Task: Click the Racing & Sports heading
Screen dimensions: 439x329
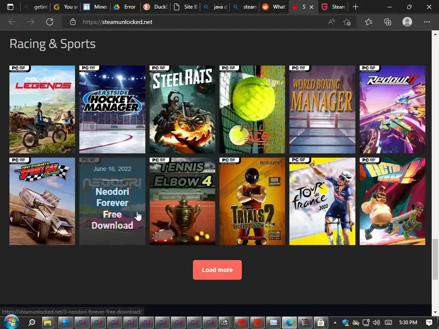Action: [53, 44]
